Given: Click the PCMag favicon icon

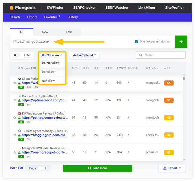Looking at the screenshot, I should [x=20, y=113].
